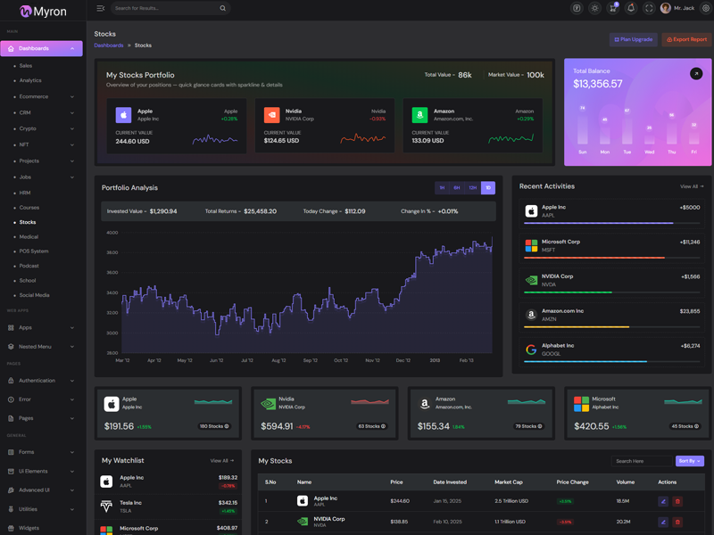Open the settings gear in top bar
Viewport: 714px width, 535px height.
point(705,8)
